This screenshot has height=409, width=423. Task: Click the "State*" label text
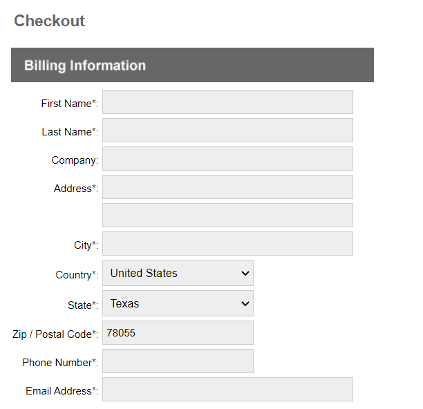[x=82, y=305]
